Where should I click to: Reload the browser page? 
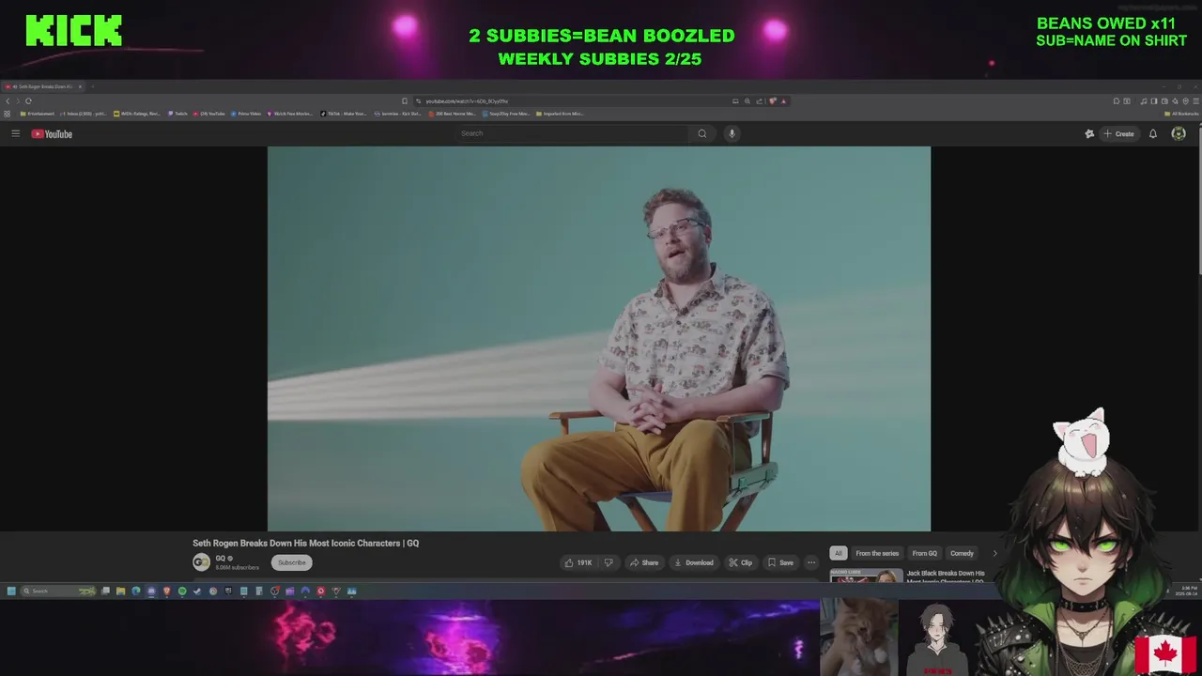pos(28,100)
